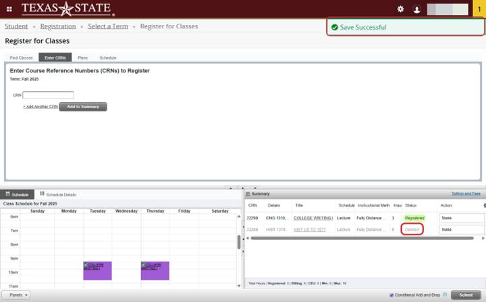Click the Submit button
This screenshot has width=486, height=302.
point(466,295)
